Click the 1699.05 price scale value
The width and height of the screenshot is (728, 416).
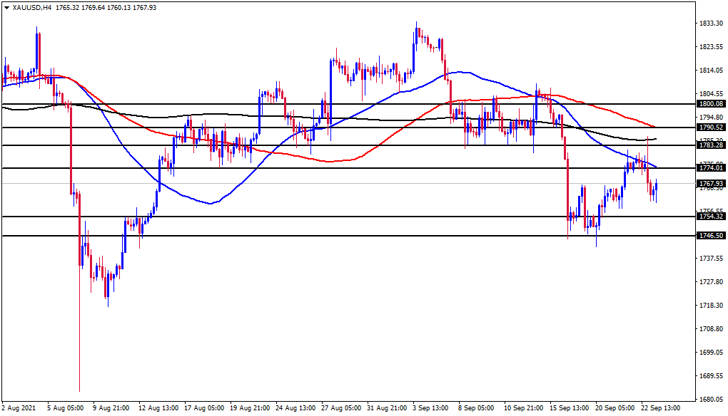point(712,353)
